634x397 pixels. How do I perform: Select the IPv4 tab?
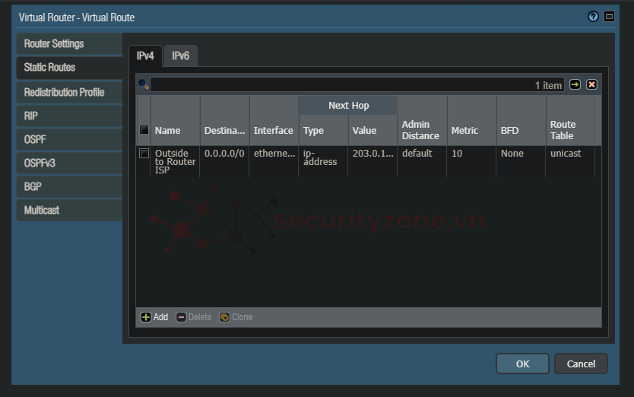[144, 56]
